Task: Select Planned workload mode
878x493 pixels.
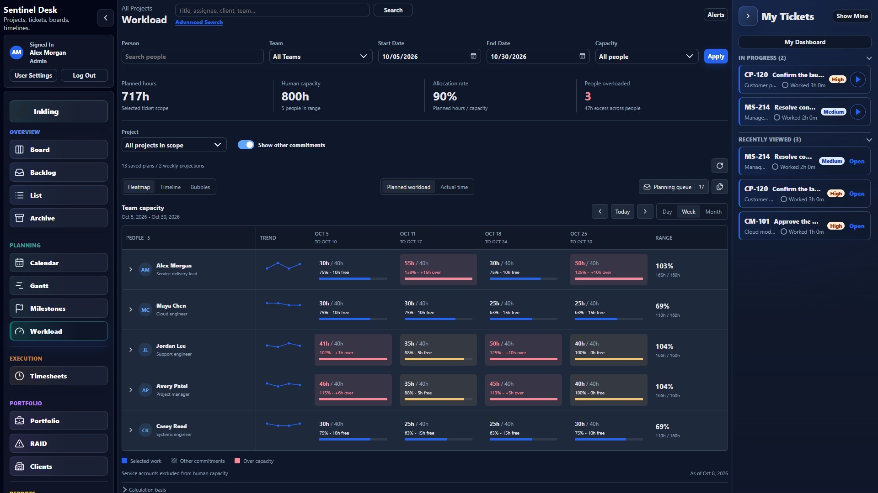Action: click(x=408, y=187)
